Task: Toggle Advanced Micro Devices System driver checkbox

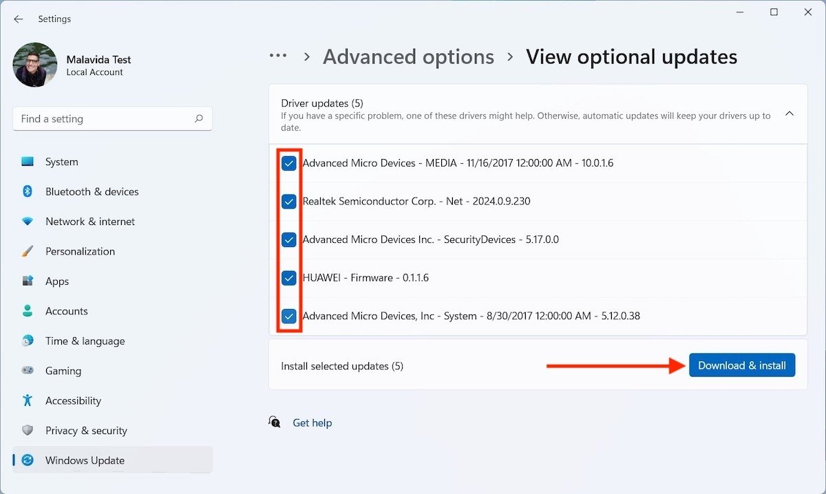Action: pyautogui.click(x=289, y=316)
